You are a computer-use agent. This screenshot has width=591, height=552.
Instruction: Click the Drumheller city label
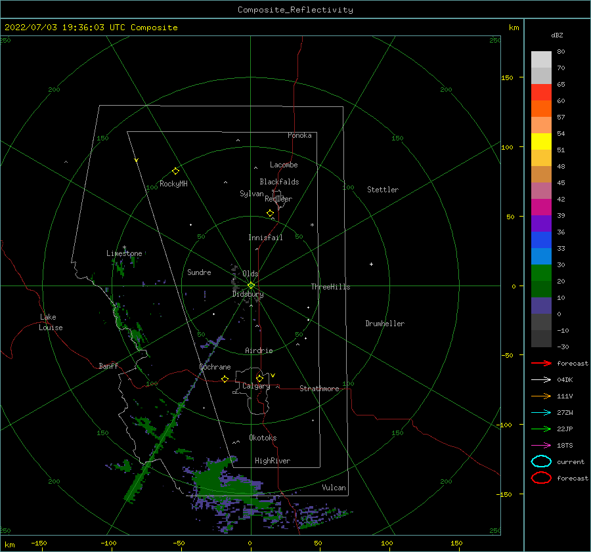click(385, 324)
